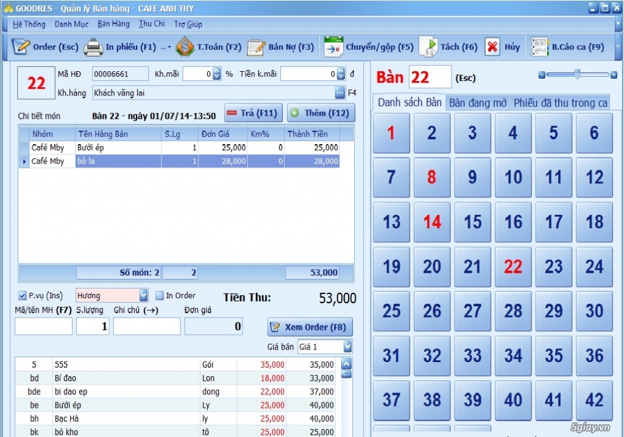The width and height of the screenshot is (624, 437).
Task: Switch to the Bàn đang mở tab
Action: (478, 103)
